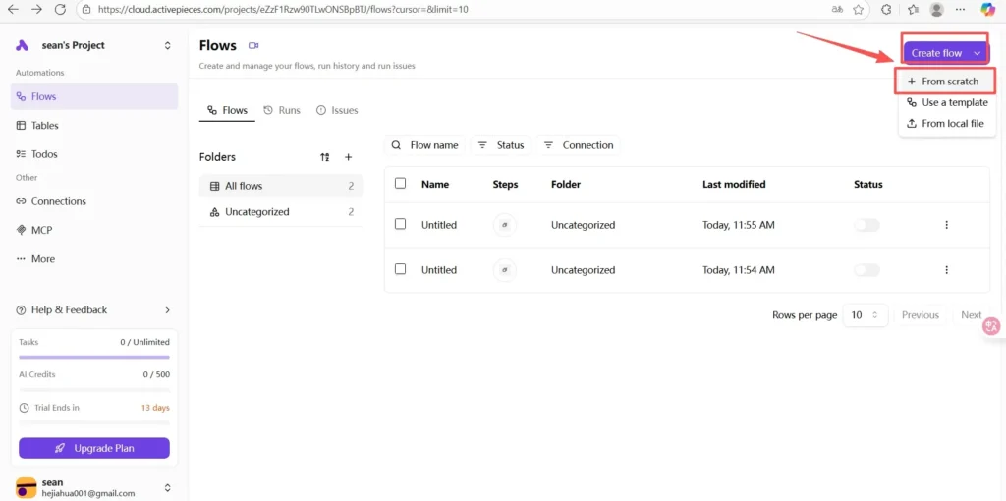This screenshot has height=501, width=1006.
Task: Click the Flow name search field
Action: 425,145
